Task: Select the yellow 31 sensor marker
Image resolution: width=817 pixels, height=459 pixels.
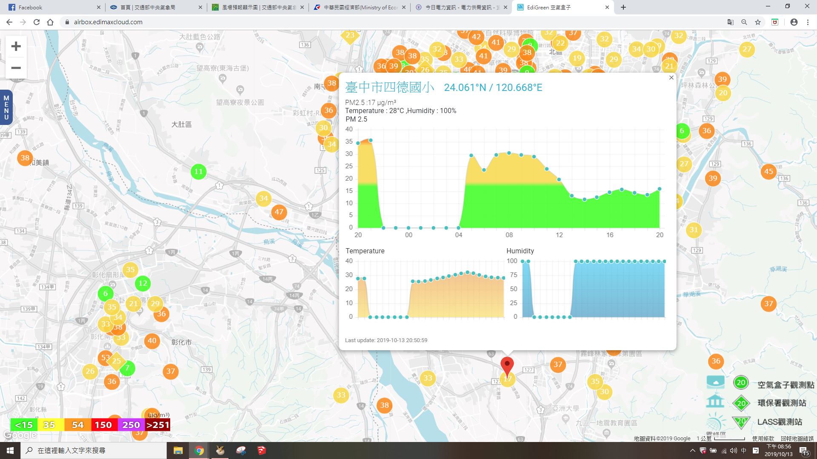Action: (694, 230)
